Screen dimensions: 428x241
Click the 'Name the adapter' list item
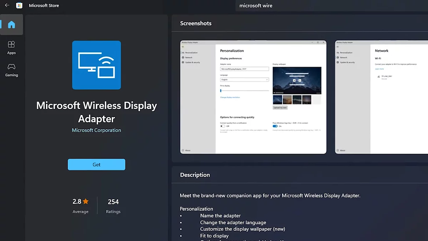220,216
